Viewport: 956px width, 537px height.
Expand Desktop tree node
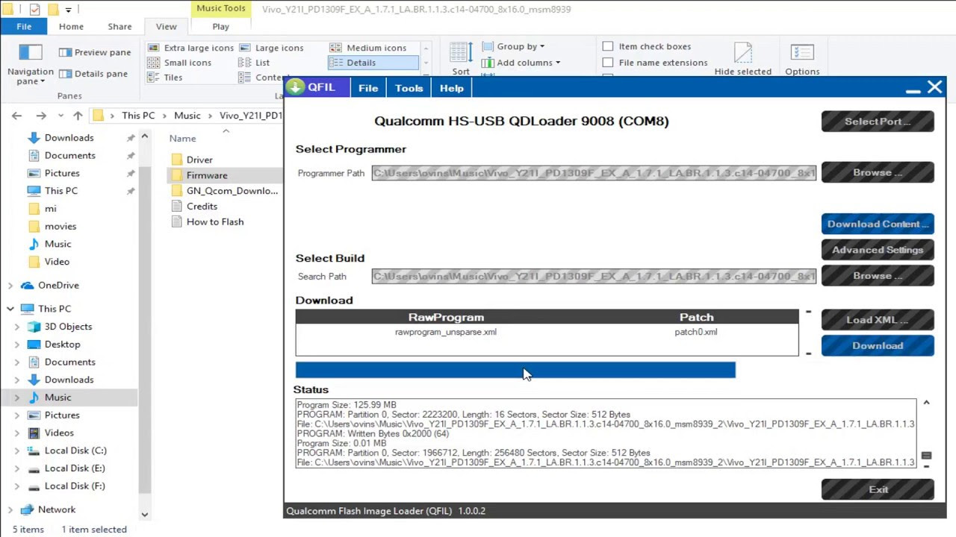[x=17, y=345]
